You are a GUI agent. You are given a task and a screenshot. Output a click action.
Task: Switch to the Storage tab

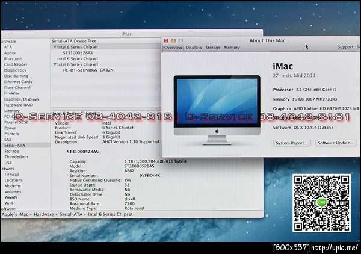(x=213, y=48)
